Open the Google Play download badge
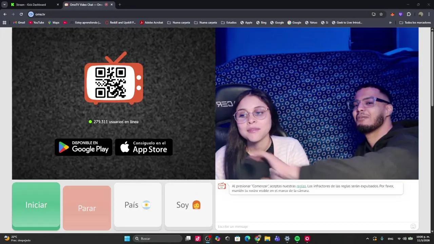Viewport: 434px width, 244px height. pyautogui.click(x=83, y=147)
